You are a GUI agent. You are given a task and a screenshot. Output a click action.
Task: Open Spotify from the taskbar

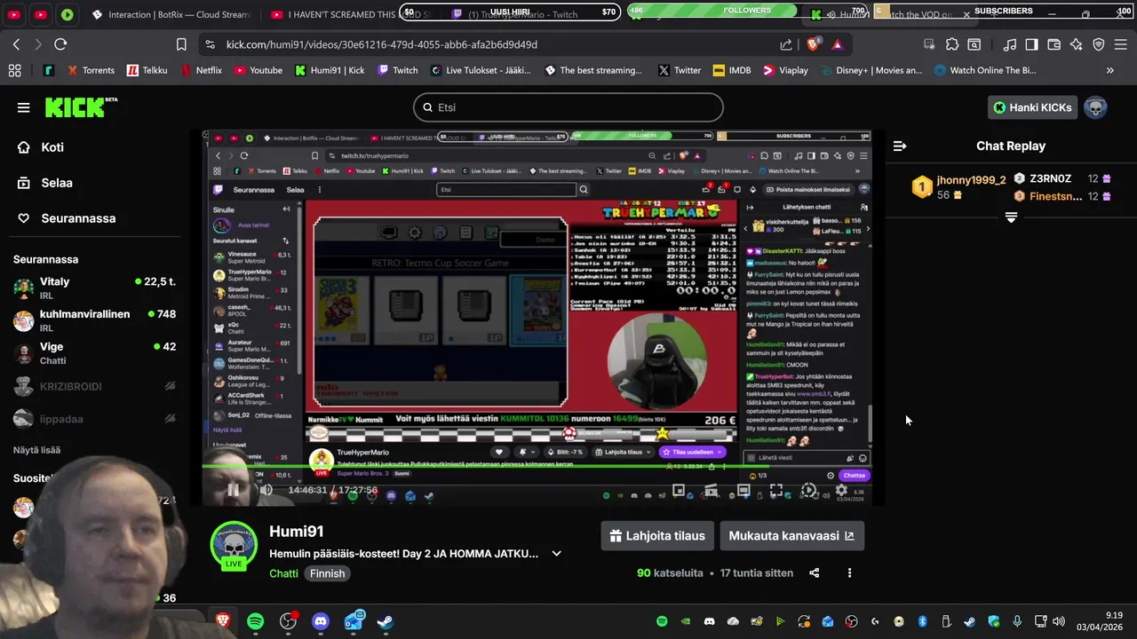[256, 621]
